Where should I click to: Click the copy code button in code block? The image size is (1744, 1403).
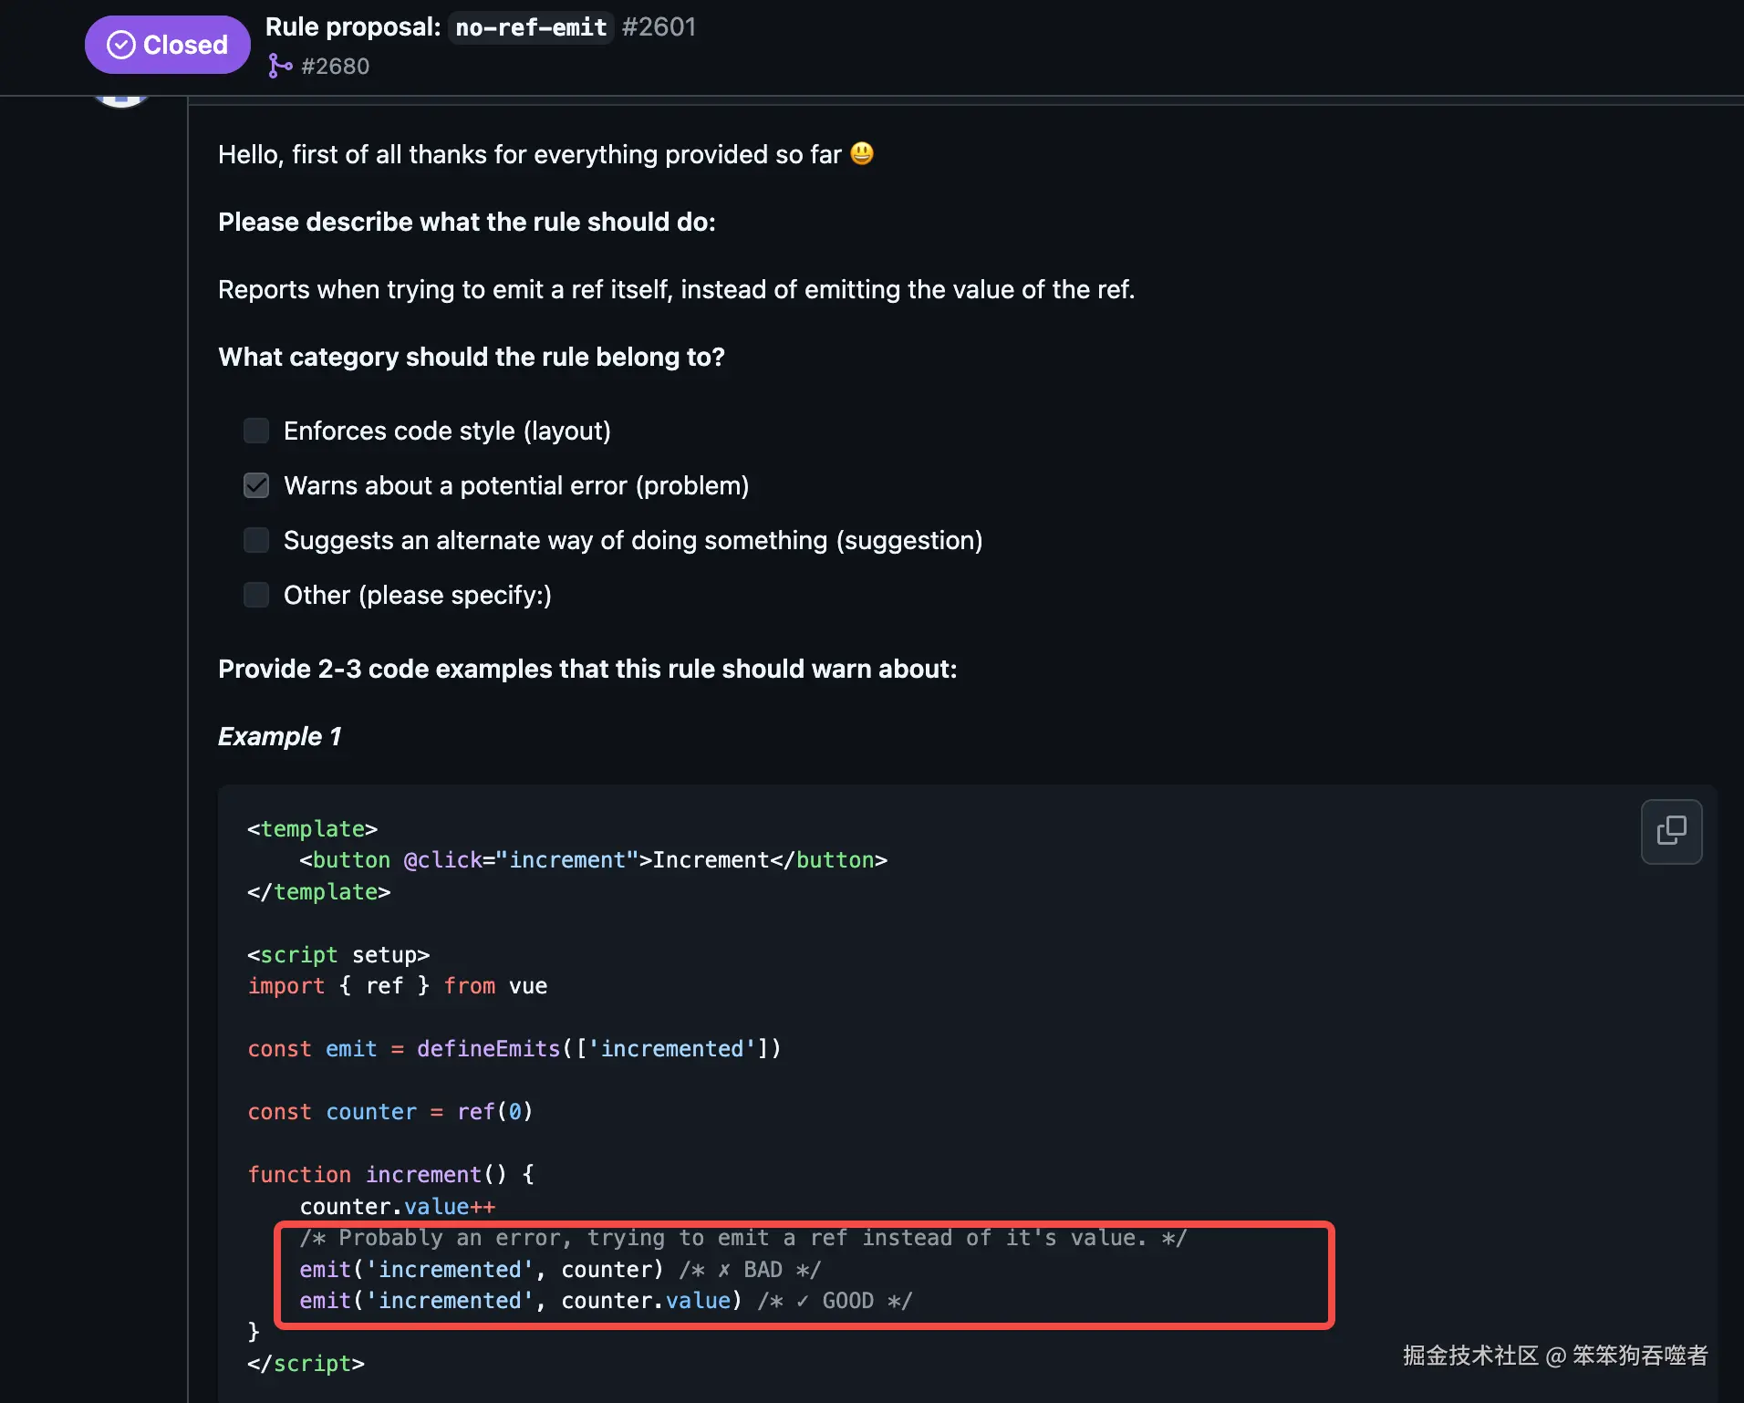coord(1671,831)
